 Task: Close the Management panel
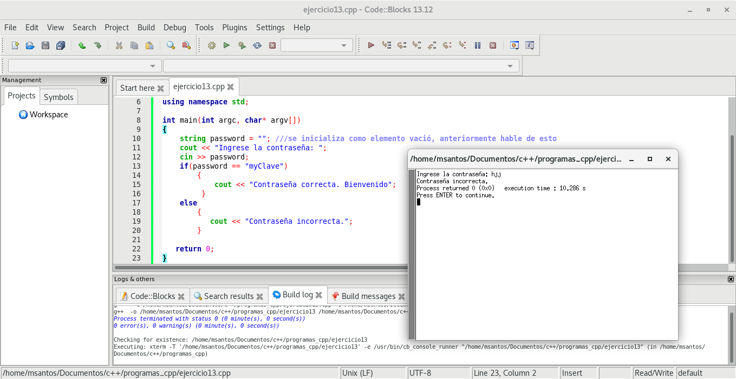pyautogui.click(x=104, y=80)
